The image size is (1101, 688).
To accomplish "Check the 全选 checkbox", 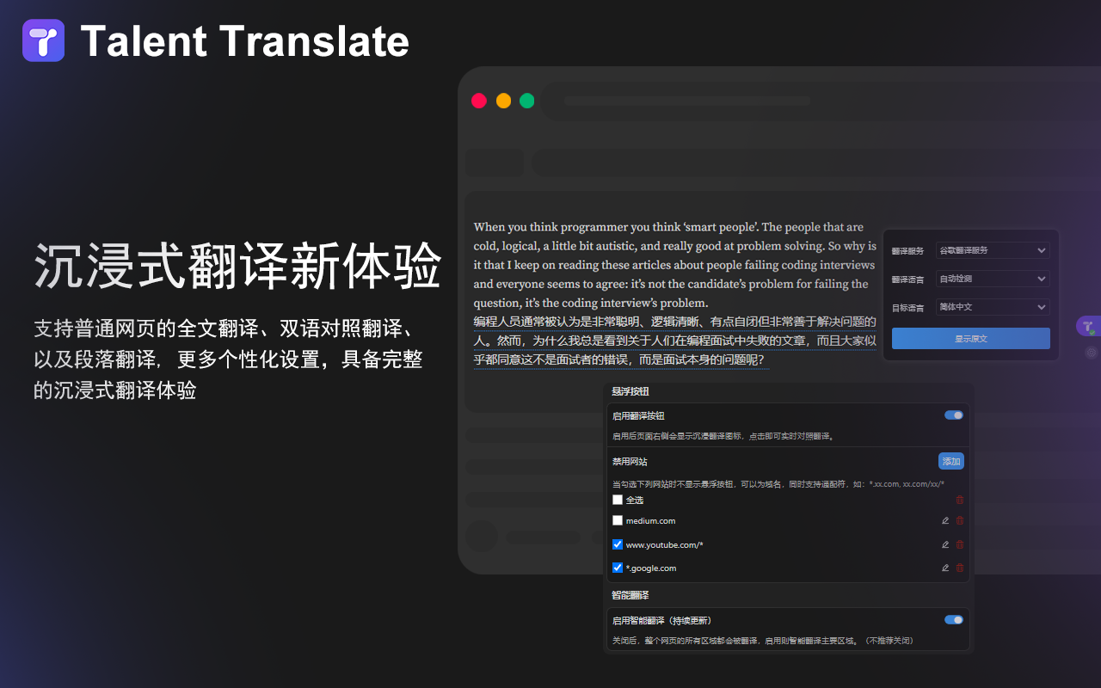I will [x=618, y=500].
